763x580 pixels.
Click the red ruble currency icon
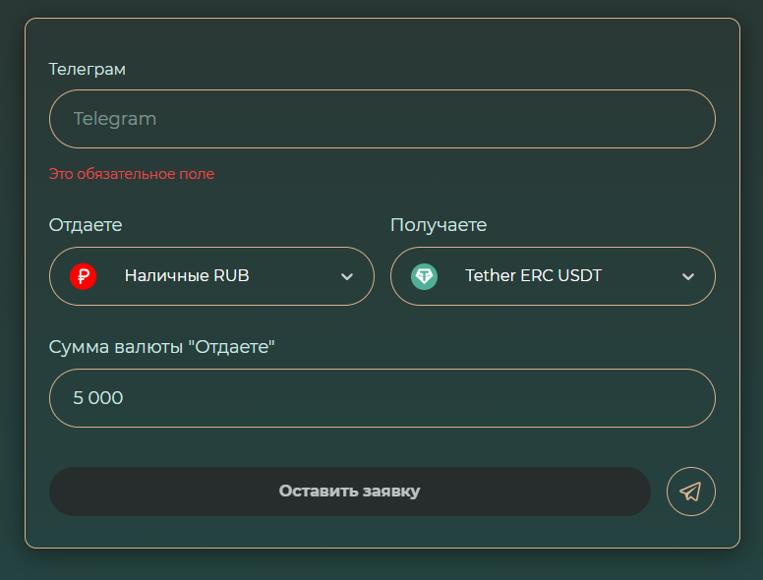pyautogui.click(x=84, y=276)
